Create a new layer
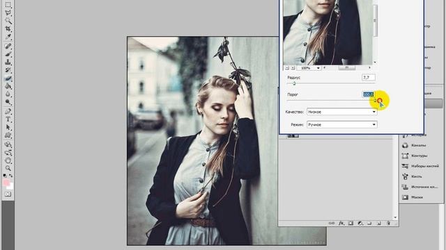Viewport: 446px width, 250px height. [379, 224]
